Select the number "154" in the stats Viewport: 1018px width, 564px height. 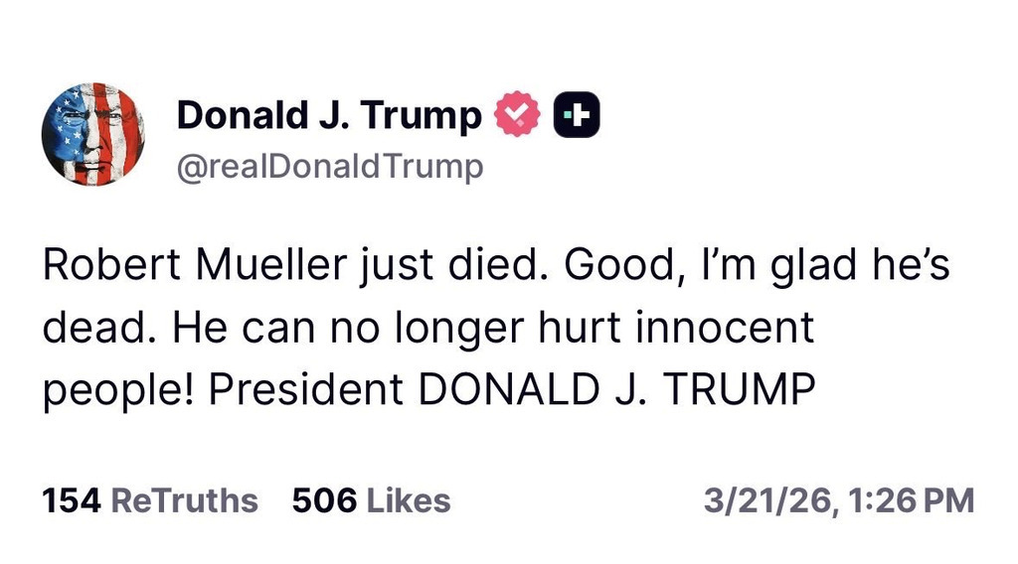coord(72,500)
